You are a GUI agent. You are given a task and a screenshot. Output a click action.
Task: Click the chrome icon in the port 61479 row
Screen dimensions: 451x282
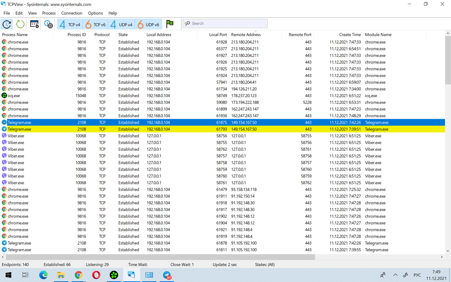click(4, 190)
